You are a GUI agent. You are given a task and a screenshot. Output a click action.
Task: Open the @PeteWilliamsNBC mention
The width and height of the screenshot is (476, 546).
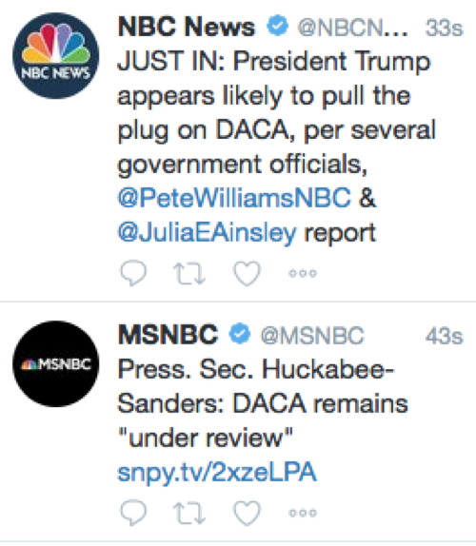point(234,198)
